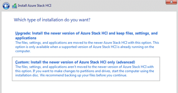Click the 'Install Azure Stack HCI' window title
The height and width of the screenshot is (93, 178).
coord(35,6)
